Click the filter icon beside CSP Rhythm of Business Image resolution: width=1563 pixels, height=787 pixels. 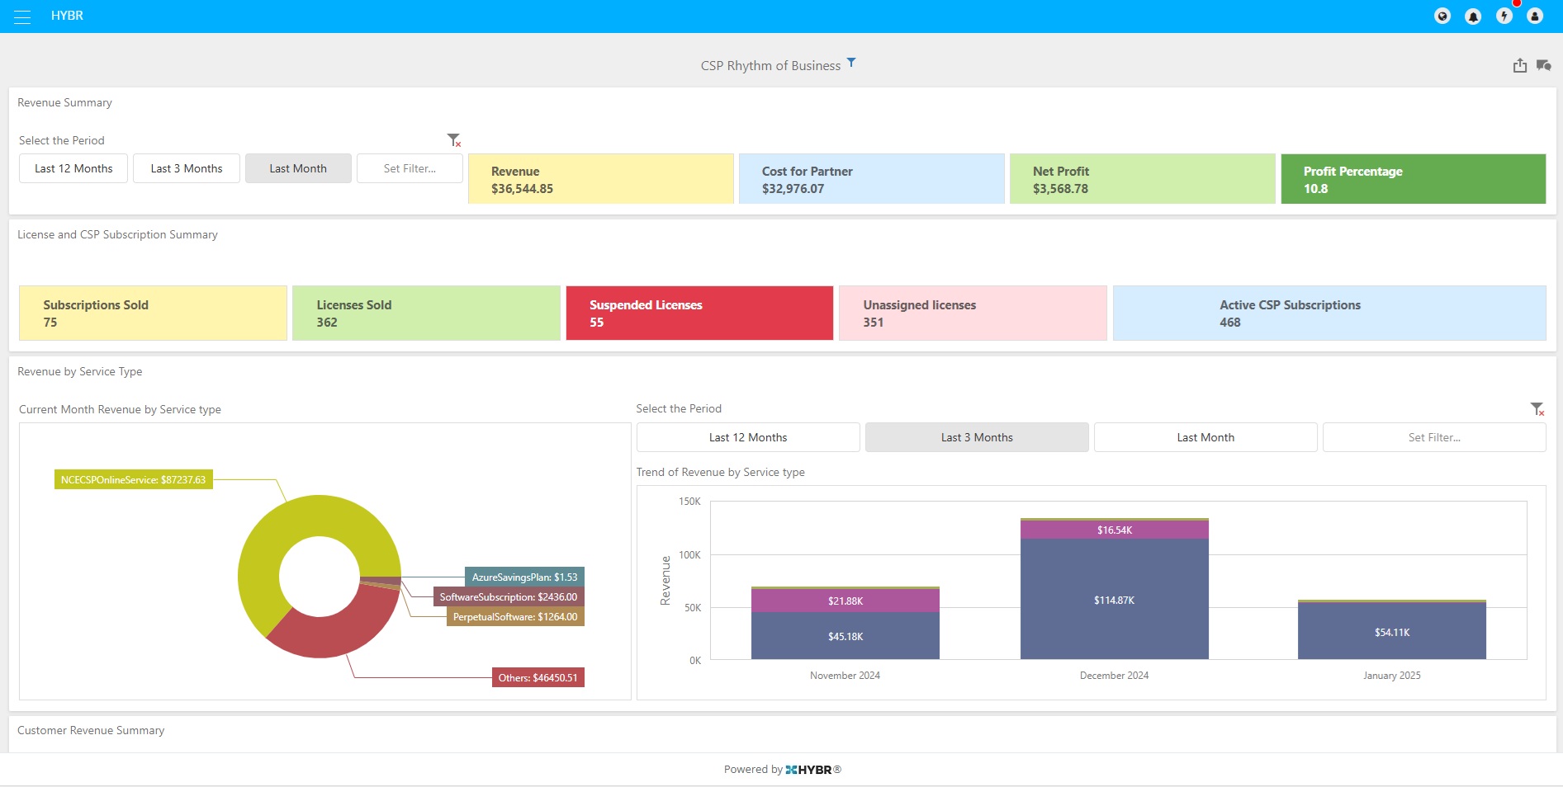point(851,62)
